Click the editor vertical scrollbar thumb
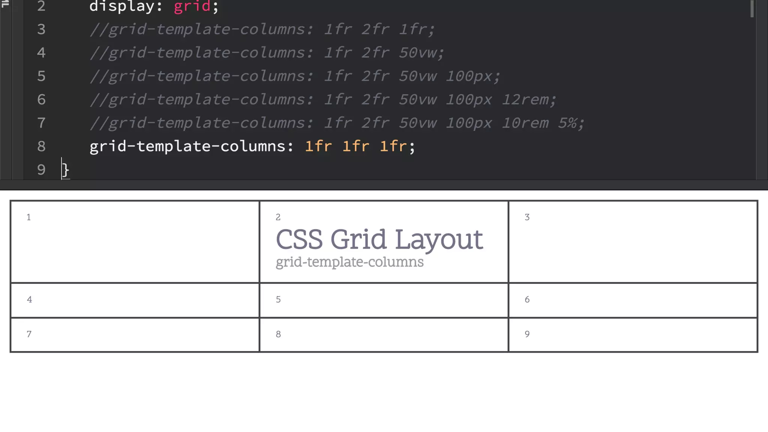 coord(752,8)
